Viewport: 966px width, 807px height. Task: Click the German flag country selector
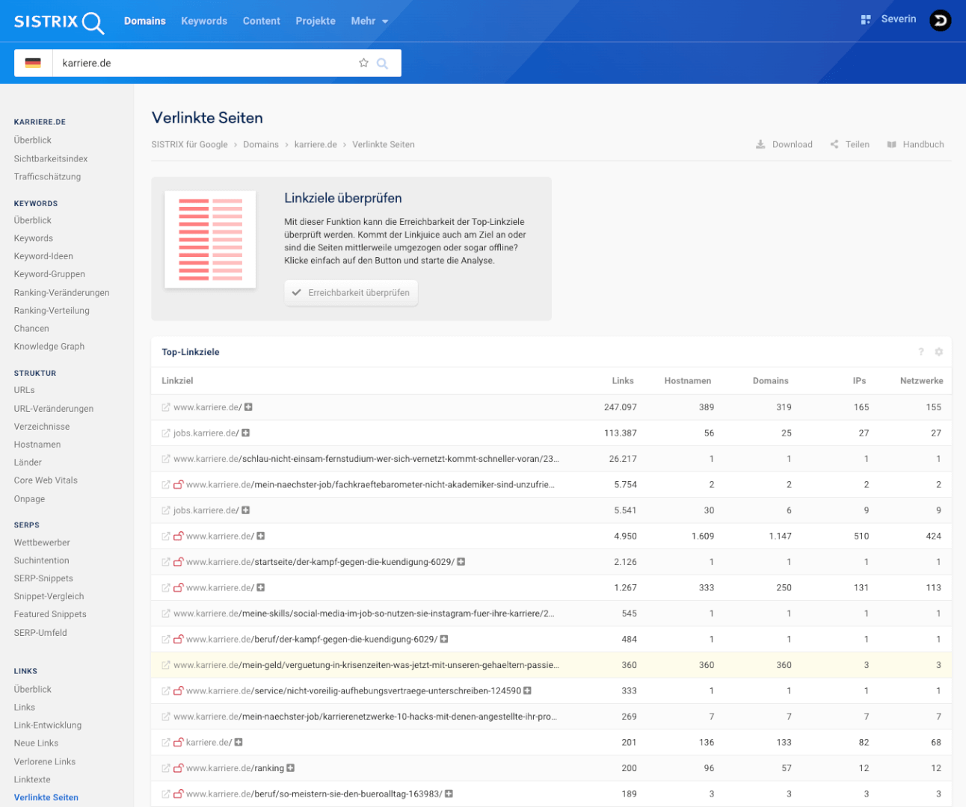coord(33,64)
